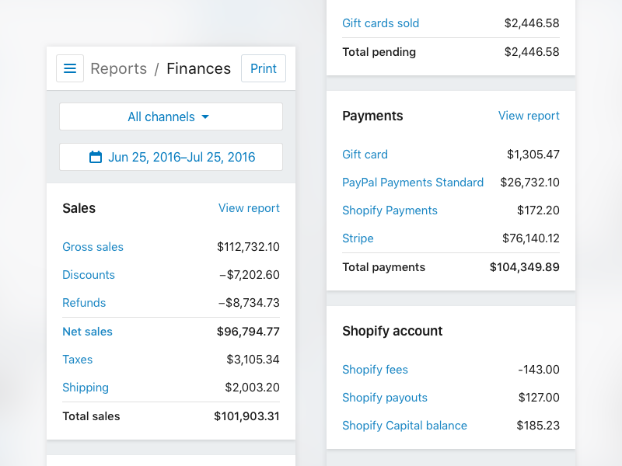Click the calendar icon in the date selector
Image resolution: width=622 pixels, height=466 pixels.
point(96,157)
